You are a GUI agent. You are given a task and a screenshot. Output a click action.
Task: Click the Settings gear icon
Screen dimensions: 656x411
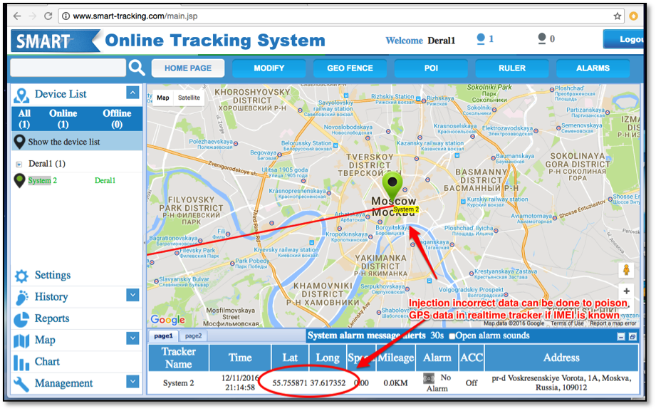pyautogui.click(x=21, y=276)
